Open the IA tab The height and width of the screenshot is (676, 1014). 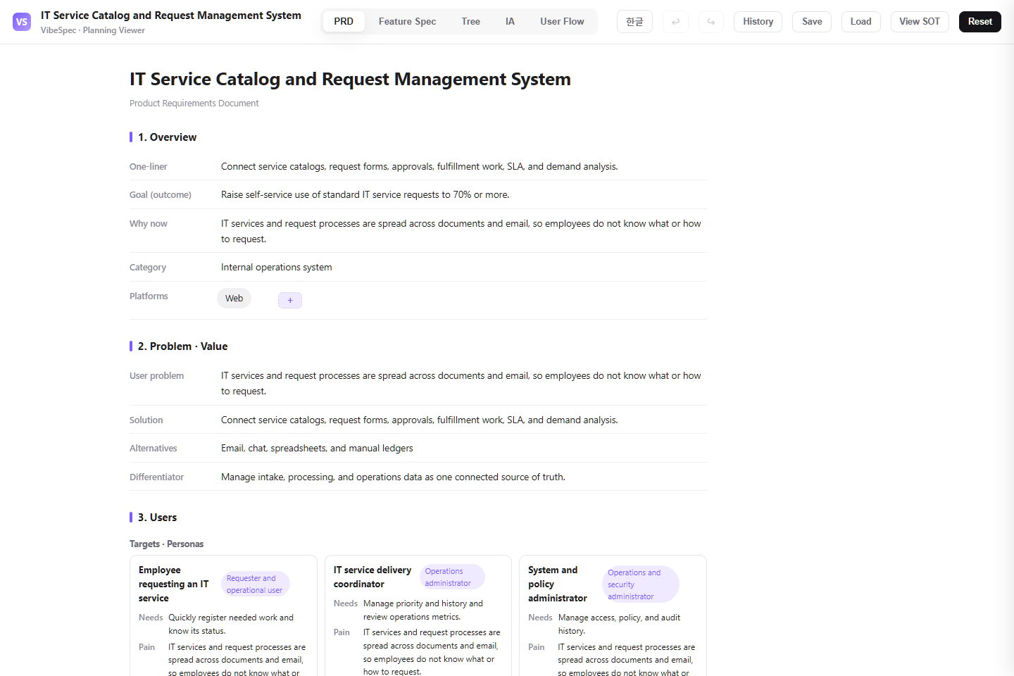(x=510, y=22)
